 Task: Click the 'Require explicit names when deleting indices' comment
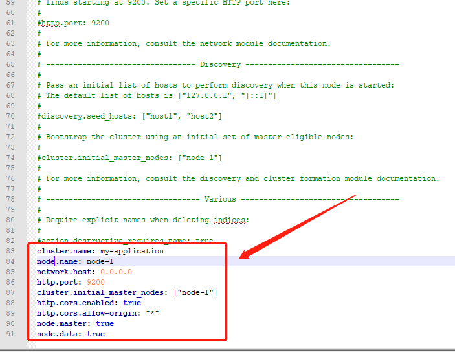click(x=143, y=220)
